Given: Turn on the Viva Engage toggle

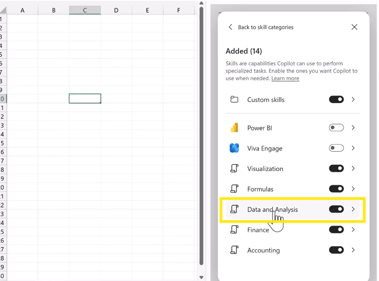Looking at the screenshot, I should click(336, 148).
